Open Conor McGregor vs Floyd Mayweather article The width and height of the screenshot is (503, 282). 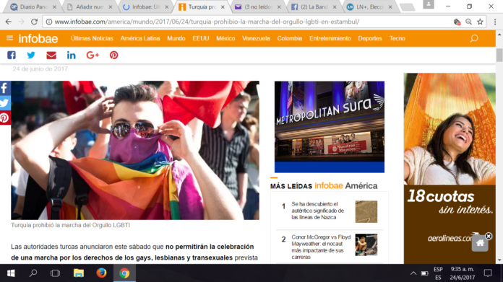321,247
